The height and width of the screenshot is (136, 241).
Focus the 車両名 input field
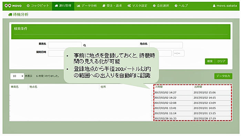(65, 45)
